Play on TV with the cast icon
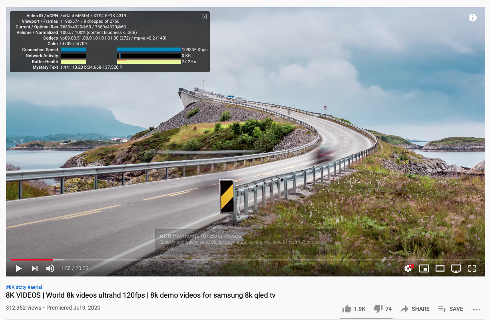Screen dimensions: 490x320 click(x=456, y=268)
